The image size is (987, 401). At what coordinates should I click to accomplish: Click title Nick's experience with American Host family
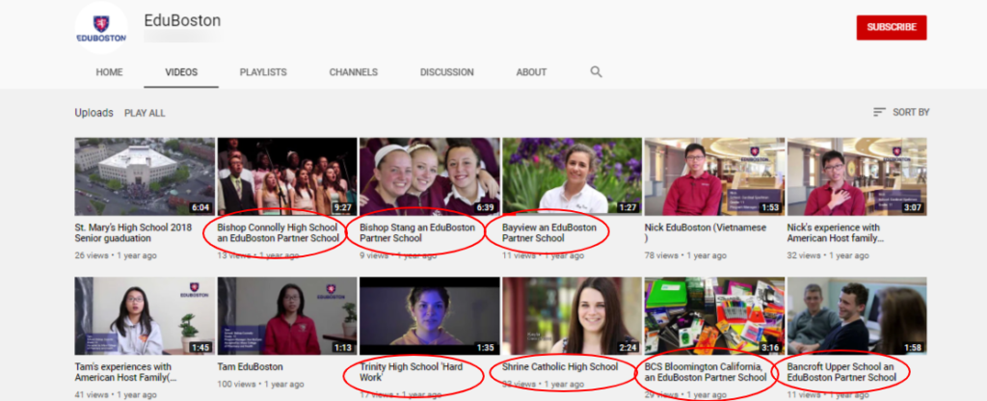click(836, 233)
